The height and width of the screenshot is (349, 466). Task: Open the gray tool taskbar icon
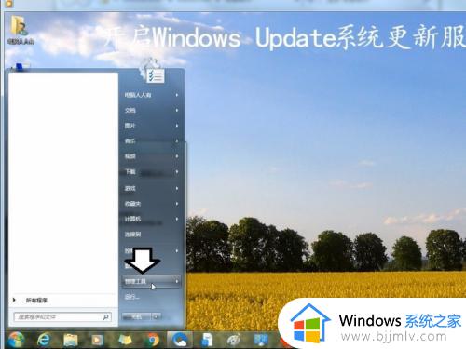pyautogui.click(x=233, y=340)
